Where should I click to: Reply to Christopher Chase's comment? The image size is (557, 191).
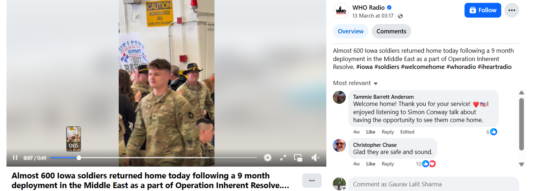[x=388, y=164]
